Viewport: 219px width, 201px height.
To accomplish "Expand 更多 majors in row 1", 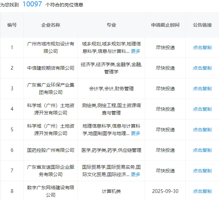I will coord(135,51).
